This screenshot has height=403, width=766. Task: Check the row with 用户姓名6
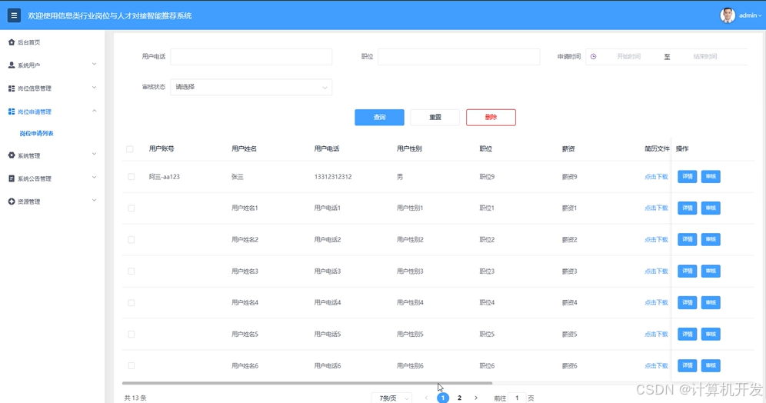[131, 366]
